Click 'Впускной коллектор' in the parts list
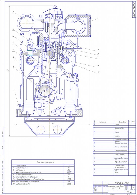This screenshot has width=137, height=195. (x=121, y=162)
